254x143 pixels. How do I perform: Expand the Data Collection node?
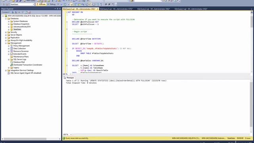pos(9,48)
